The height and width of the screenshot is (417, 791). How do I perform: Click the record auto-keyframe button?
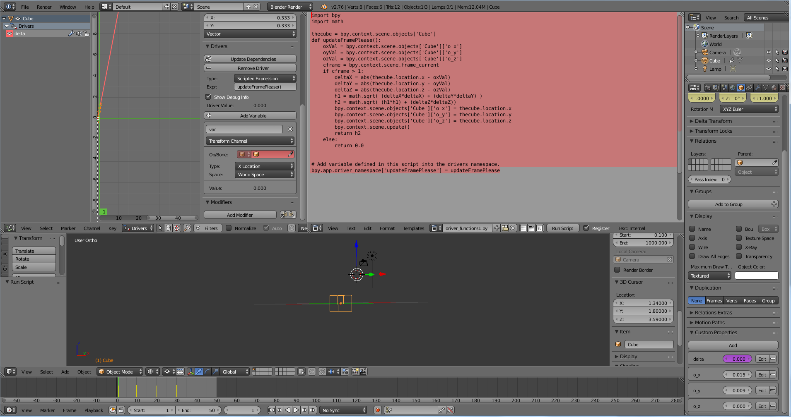pos(377,410)
